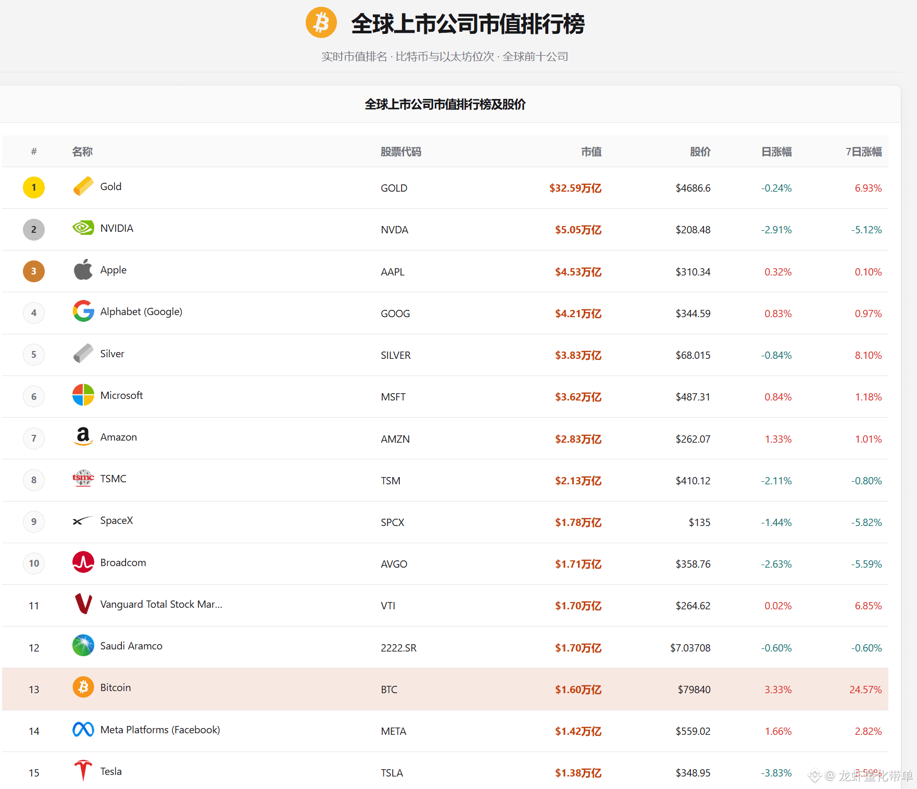917x789 pixels.
Task: Click the # rank column header
Action: tap(34, 152)
